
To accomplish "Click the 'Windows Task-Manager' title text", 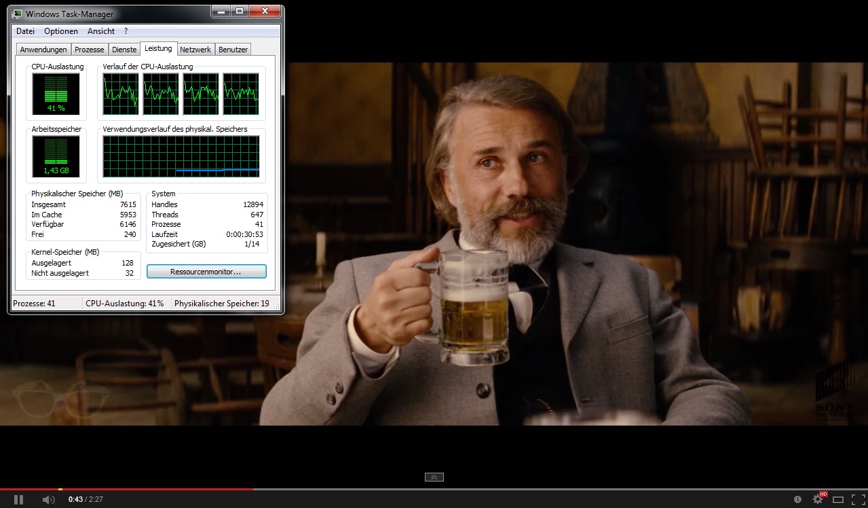I will click(70, 14).
